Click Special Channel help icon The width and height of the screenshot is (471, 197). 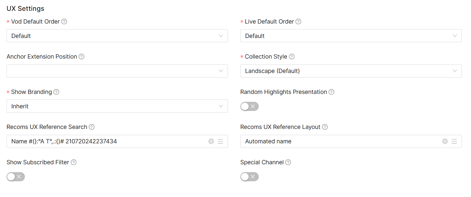pos(288,162)
